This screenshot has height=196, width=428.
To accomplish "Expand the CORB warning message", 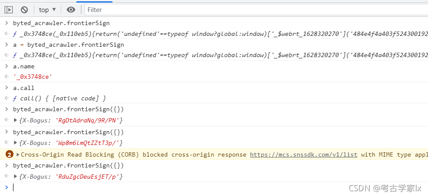I will point(18,154).
